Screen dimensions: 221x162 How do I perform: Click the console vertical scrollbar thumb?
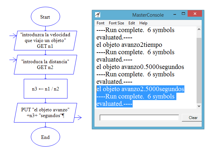[199, 70]
